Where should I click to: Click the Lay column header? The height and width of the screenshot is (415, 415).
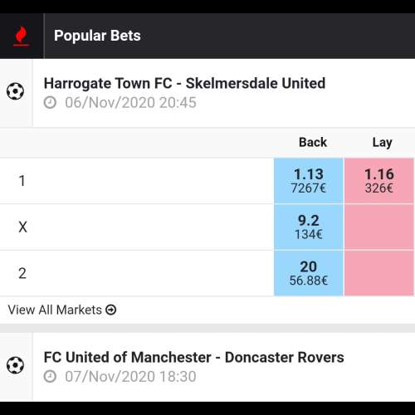pyautogui.click(x=383, y=143)
